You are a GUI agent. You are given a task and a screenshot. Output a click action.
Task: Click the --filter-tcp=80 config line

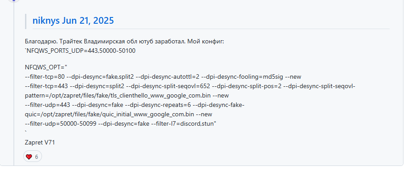pos(163,77)
